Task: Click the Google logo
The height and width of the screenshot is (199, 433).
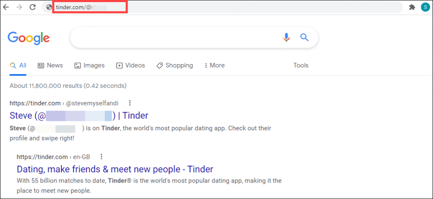Action: [28, 38]
